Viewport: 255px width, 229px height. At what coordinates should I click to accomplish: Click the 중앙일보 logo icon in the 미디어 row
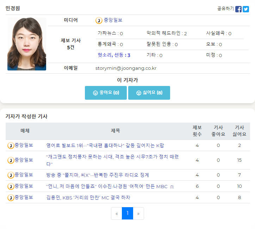(99, 20)
